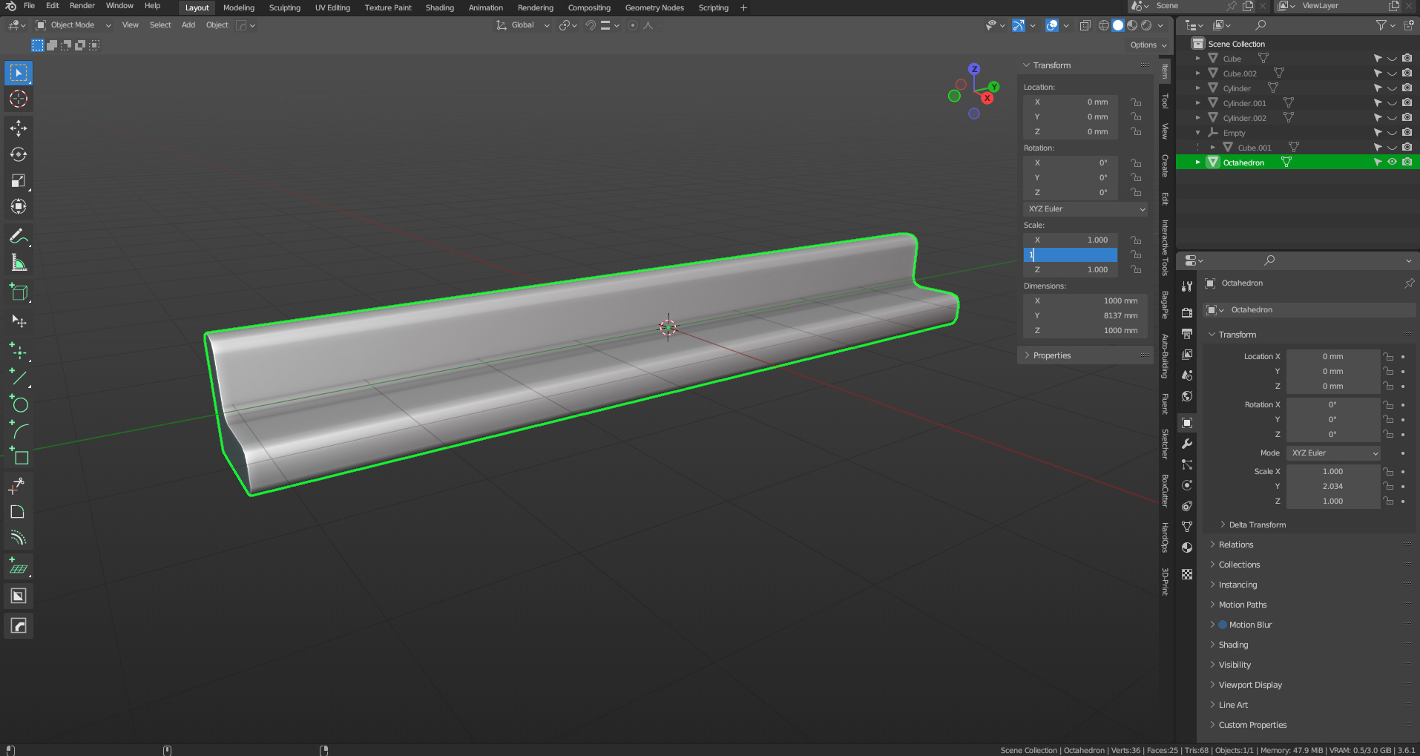The image size is (1420, 756).
Task: Click the Scale Y value field in properties
Action: tap(1332, 487)
